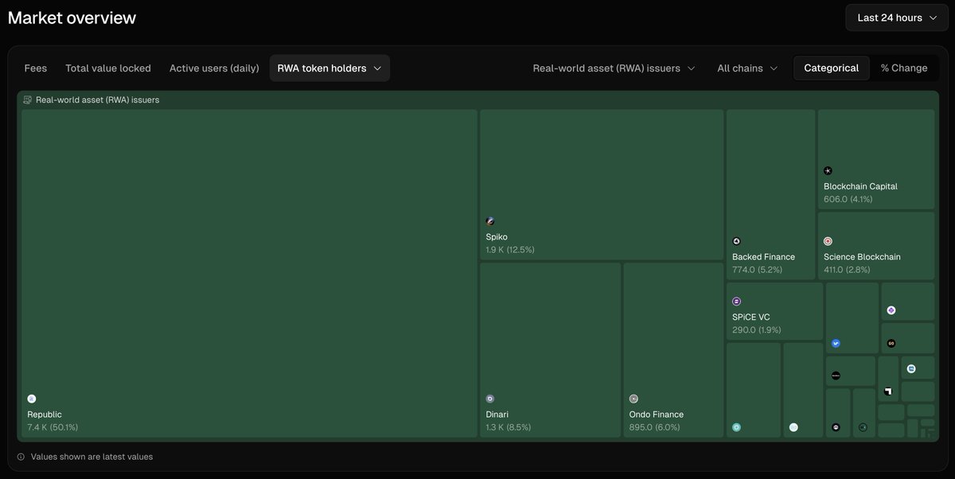The image size is (955, 479).
Task: Click the Science Blockchain label
Action: pyautogui.click(x=862, y=257)
